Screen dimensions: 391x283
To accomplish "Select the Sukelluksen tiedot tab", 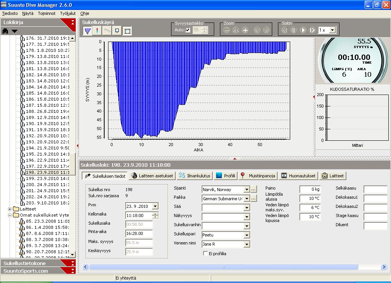I will 105,176.
